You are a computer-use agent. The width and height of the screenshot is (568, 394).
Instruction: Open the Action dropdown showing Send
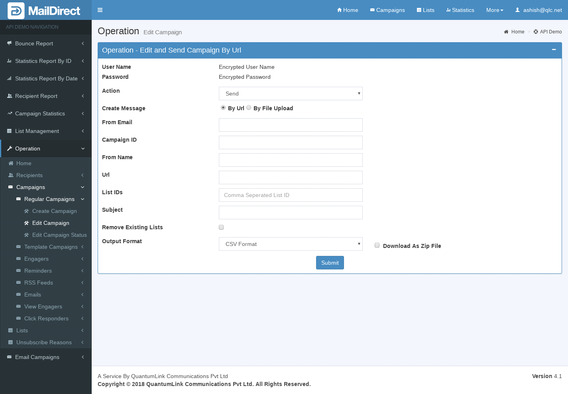(x=291, y=94)
